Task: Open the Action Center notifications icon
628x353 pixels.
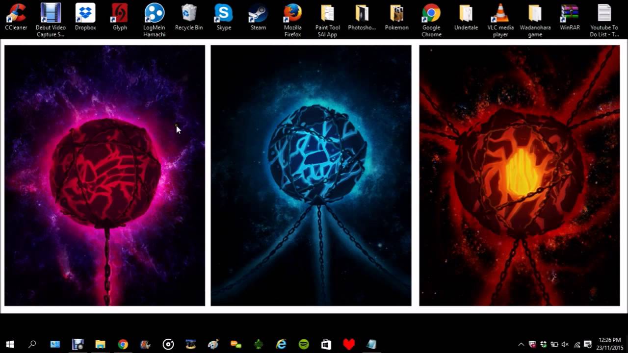Action: tap(588, 344)
